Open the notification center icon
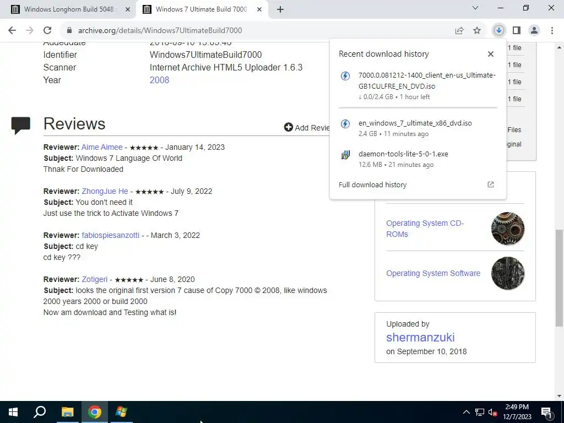The image size is (564, 423). (x=546, y=412)
